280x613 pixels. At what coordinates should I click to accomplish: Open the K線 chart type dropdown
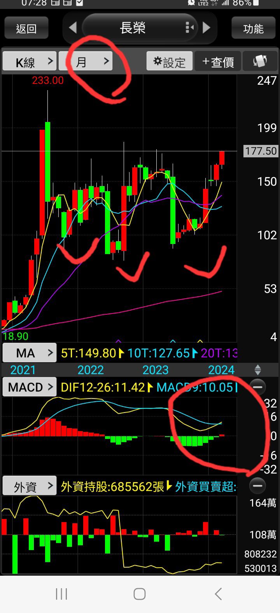(x=30, y=61)
